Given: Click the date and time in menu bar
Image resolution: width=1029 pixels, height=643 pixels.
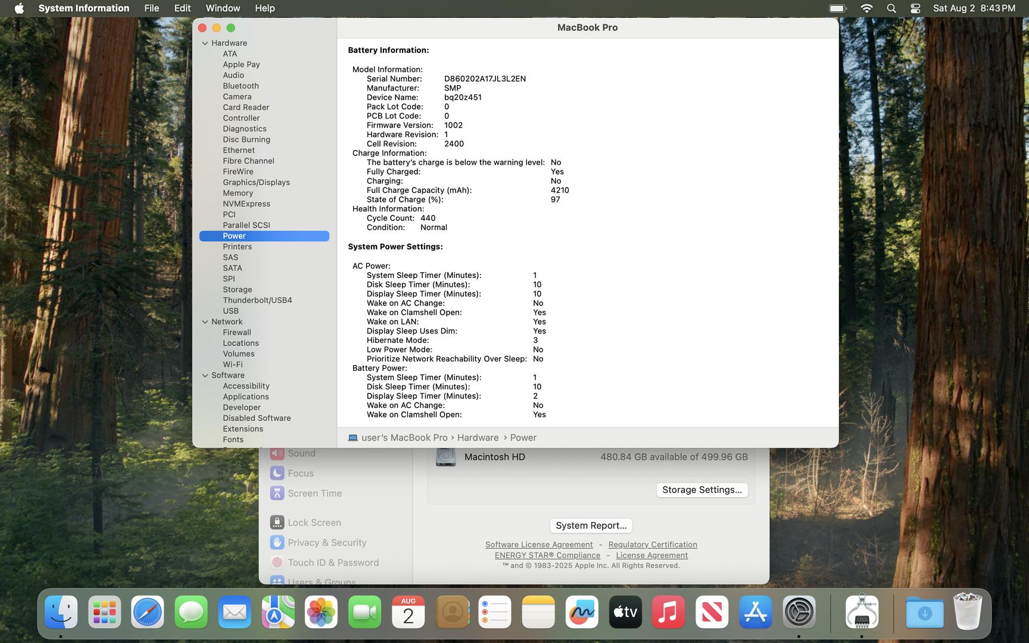Looking at the screenshot, I should 974,8.
